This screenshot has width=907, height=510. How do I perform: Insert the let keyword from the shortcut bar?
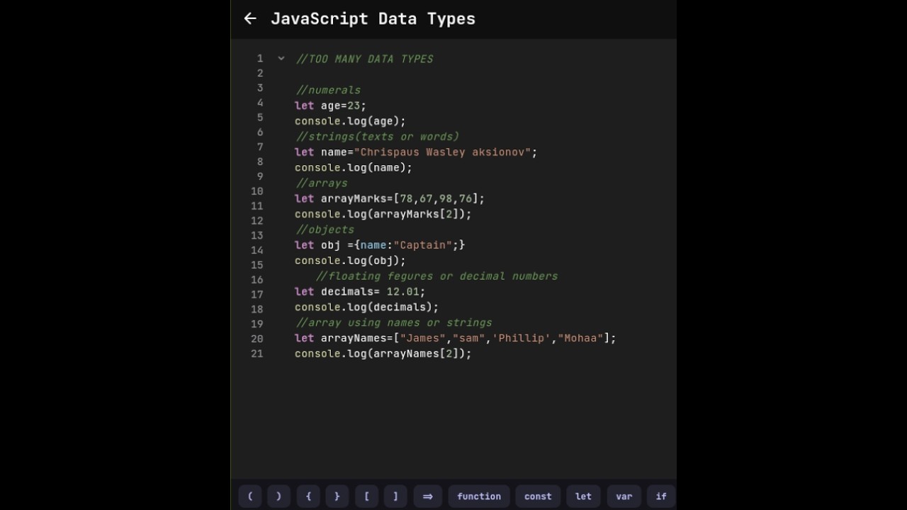(x=583, y=497)
